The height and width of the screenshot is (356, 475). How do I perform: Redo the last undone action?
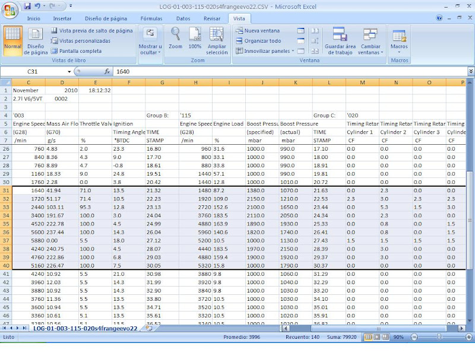click(x=52, y=6)
